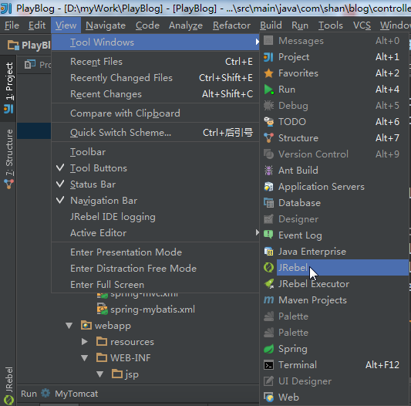Screen dimensions: 411x406
Task: Click the Debug bug icon
Action: click(x=268, y=106)
